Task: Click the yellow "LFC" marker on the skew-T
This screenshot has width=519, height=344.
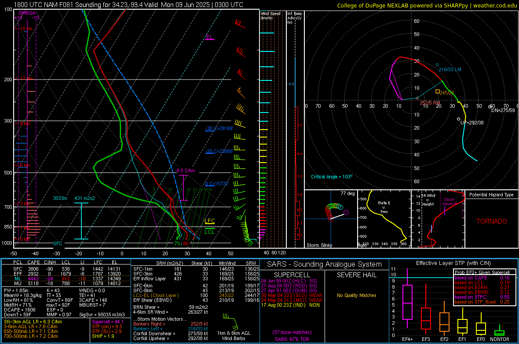Action: [209, 221]
